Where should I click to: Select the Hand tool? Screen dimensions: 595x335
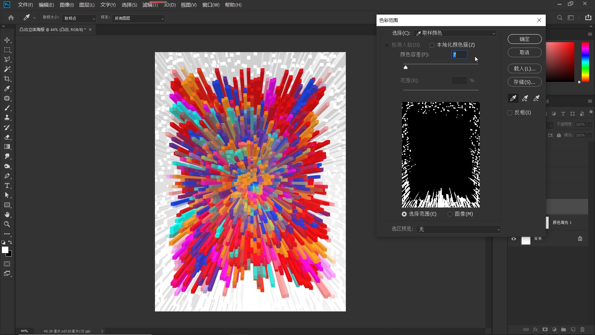7,215
